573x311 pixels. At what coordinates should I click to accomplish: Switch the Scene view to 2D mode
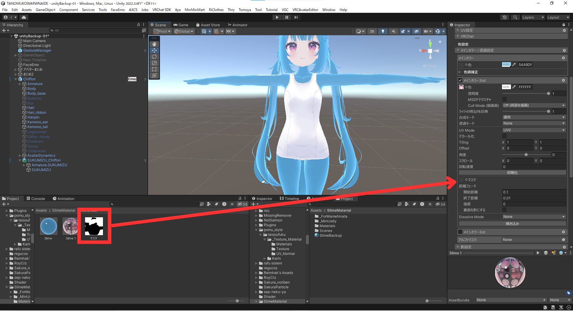click(372, 31)
